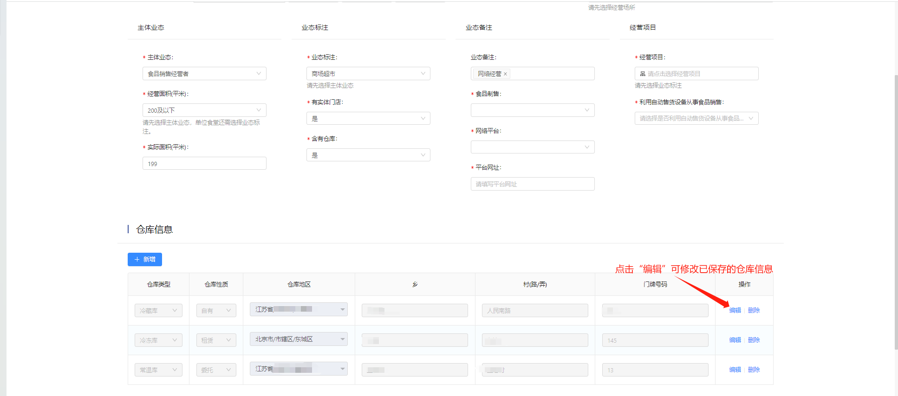Expand the 有实体门店 dropdown

click(x=368, y=119)
